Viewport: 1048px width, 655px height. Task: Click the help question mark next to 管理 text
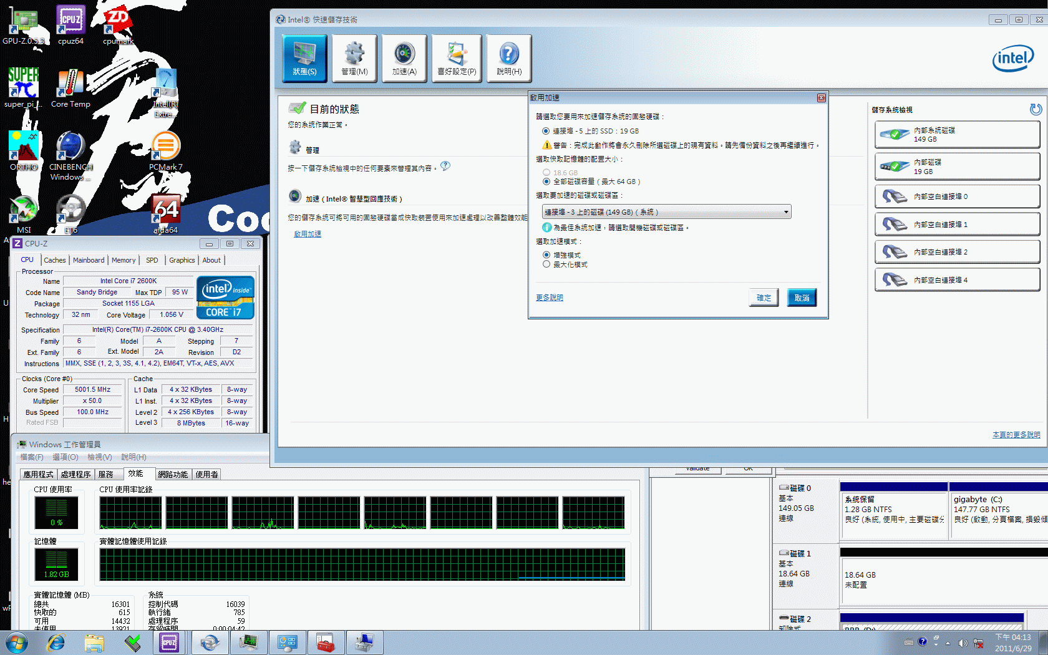pyautogui.click(x=445, y=166)
